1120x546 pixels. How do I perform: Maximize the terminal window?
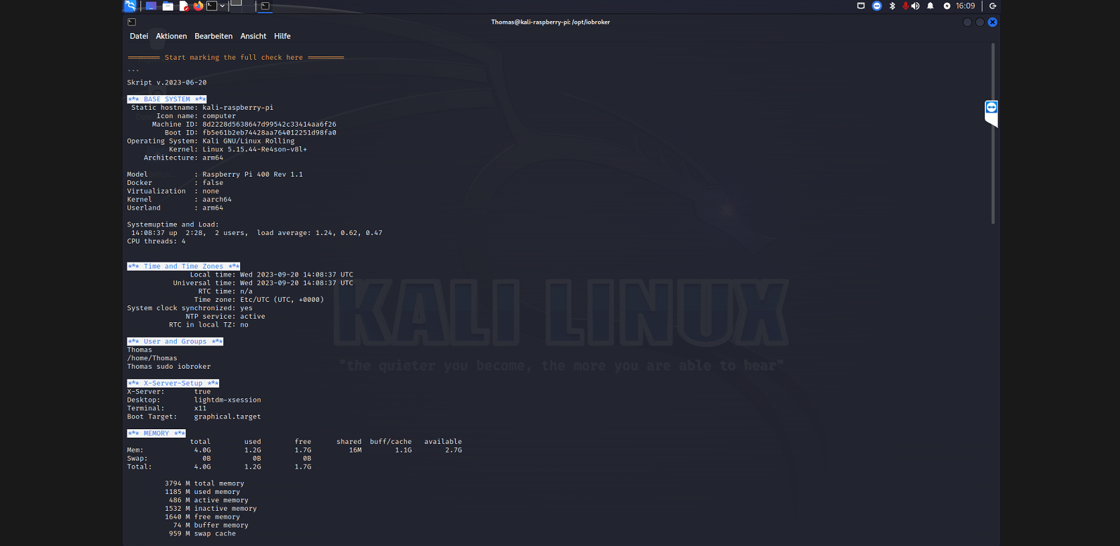point(980,22)
